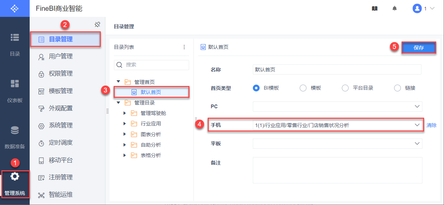
Task: Click the three-dot menu beside 目录列表
Action: pyautogui.click(x=184, y=47)
